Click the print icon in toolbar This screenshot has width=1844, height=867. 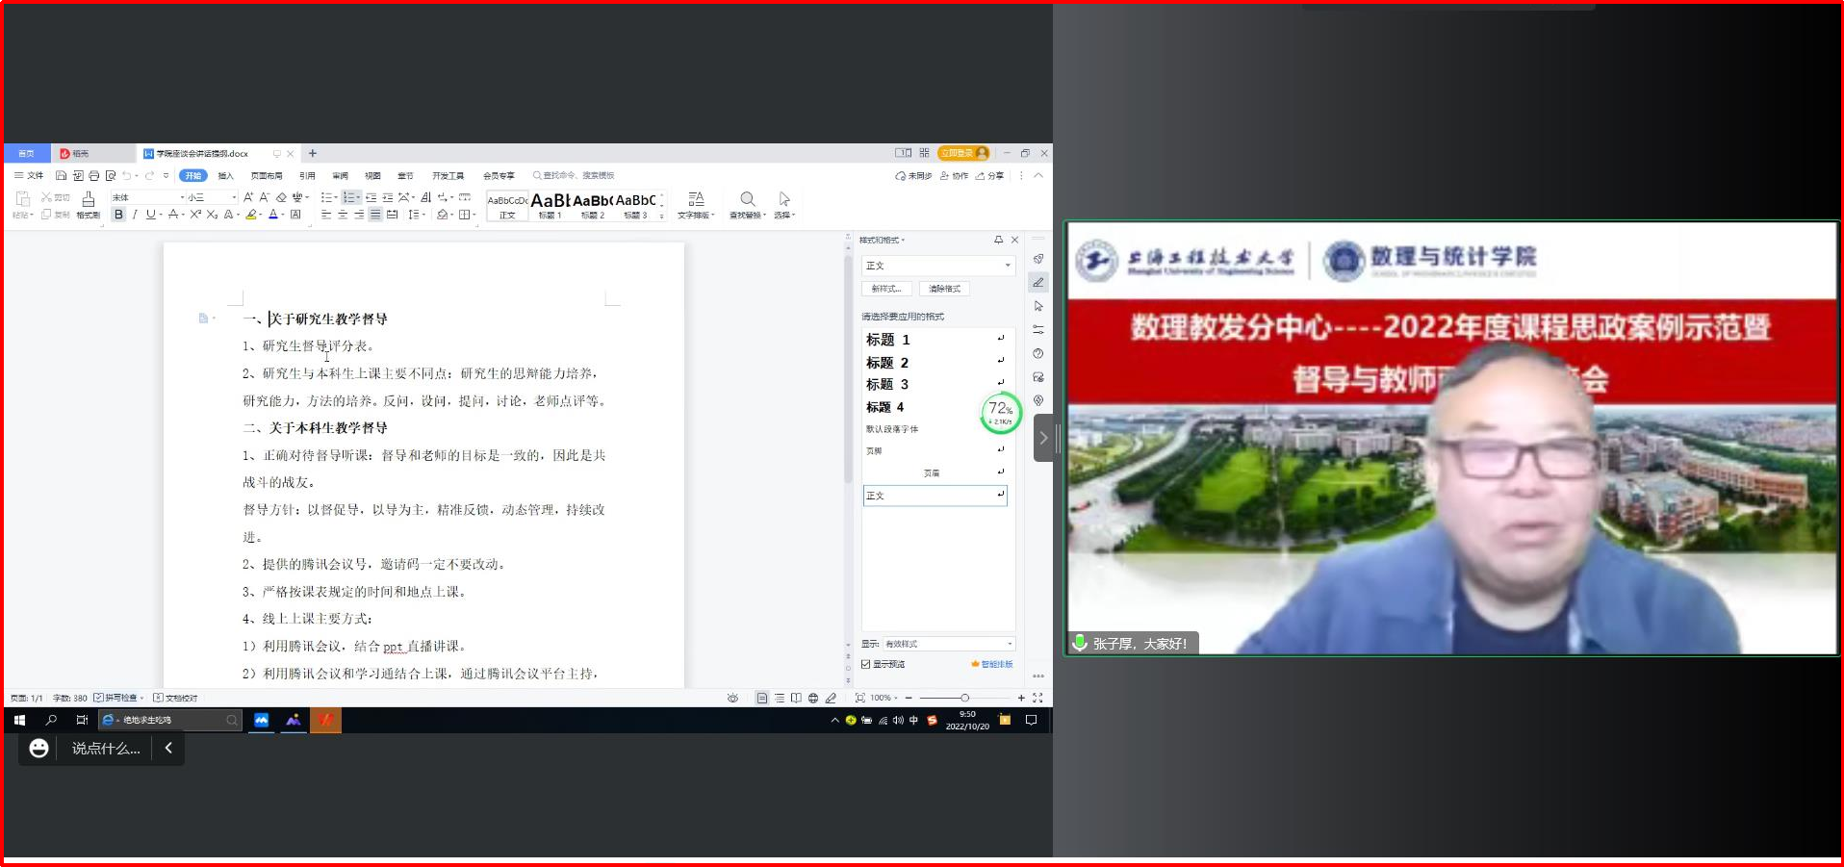(94, 176)
